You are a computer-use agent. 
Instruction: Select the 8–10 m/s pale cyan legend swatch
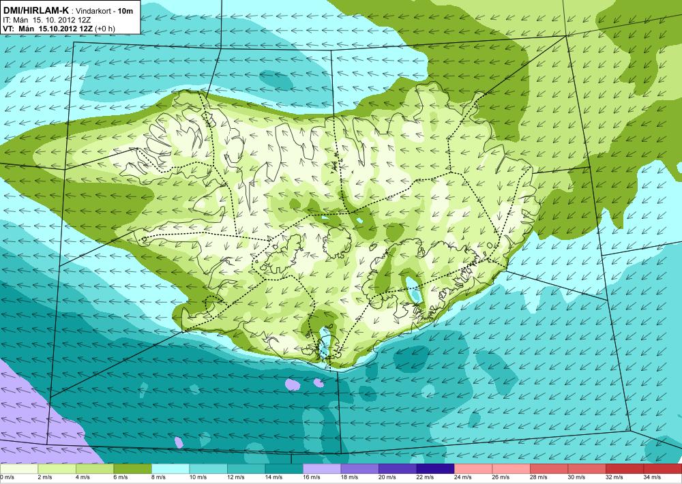170,469
